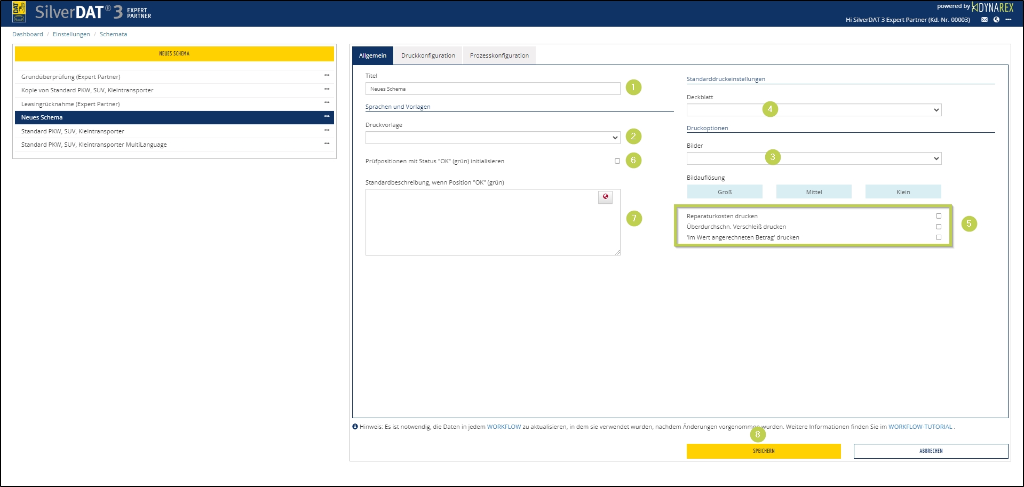Open the Prozesskonfiguration tab
This screenshot has width=1024, height=487.
point(499,55)
